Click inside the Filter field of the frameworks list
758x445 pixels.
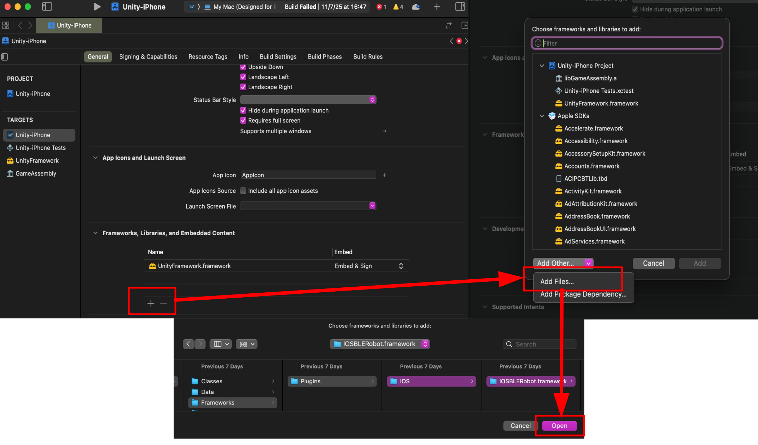pyautogui.click(x=626, y=43)
